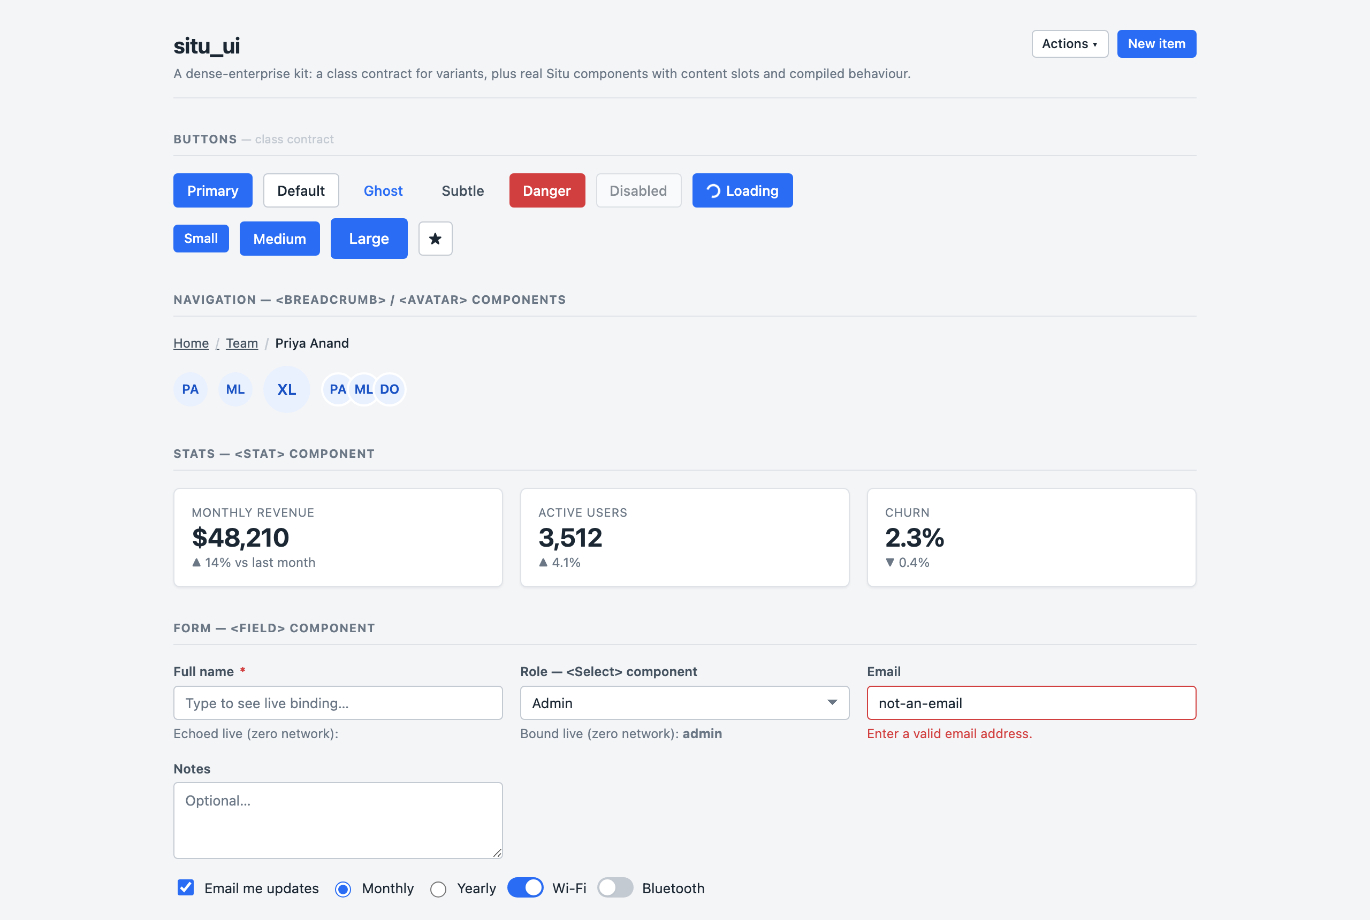Click the star icon button
Viewport: 1370px width, 920px height.
click(435, 238)
